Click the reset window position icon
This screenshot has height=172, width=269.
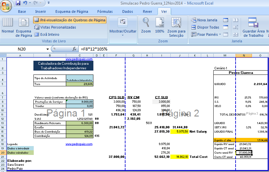click(x=236, y=34)
